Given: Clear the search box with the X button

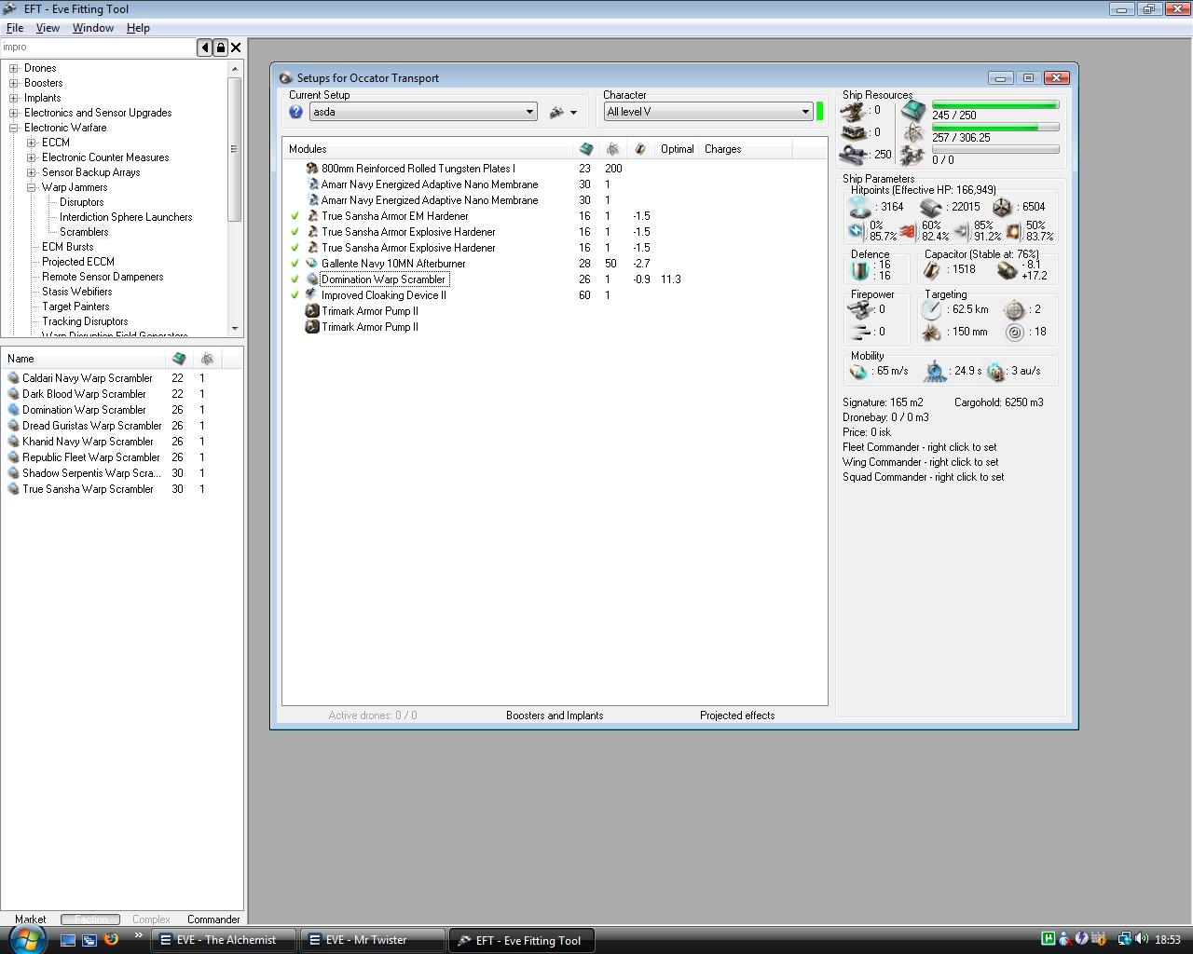Looking at the screenshot, I should pos(236,48).
